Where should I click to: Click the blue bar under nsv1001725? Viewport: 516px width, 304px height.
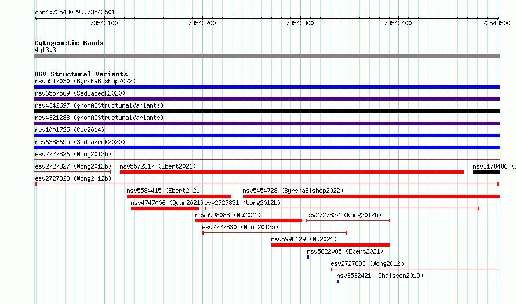pos(267,135)
